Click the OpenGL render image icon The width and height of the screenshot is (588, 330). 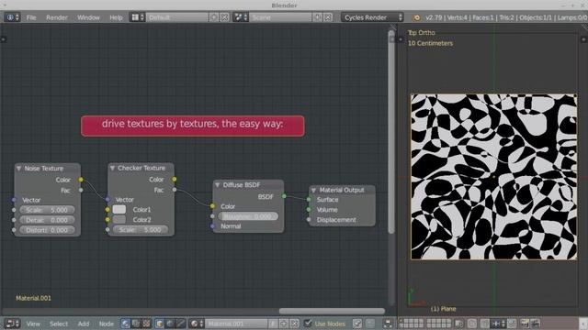525,324
